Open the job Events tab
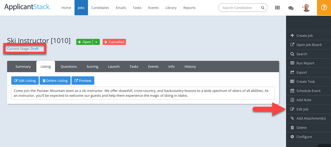 click(x=153, y=66)
